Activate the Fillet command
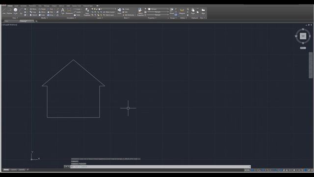314x177 pixels. [x=50, y=12]
